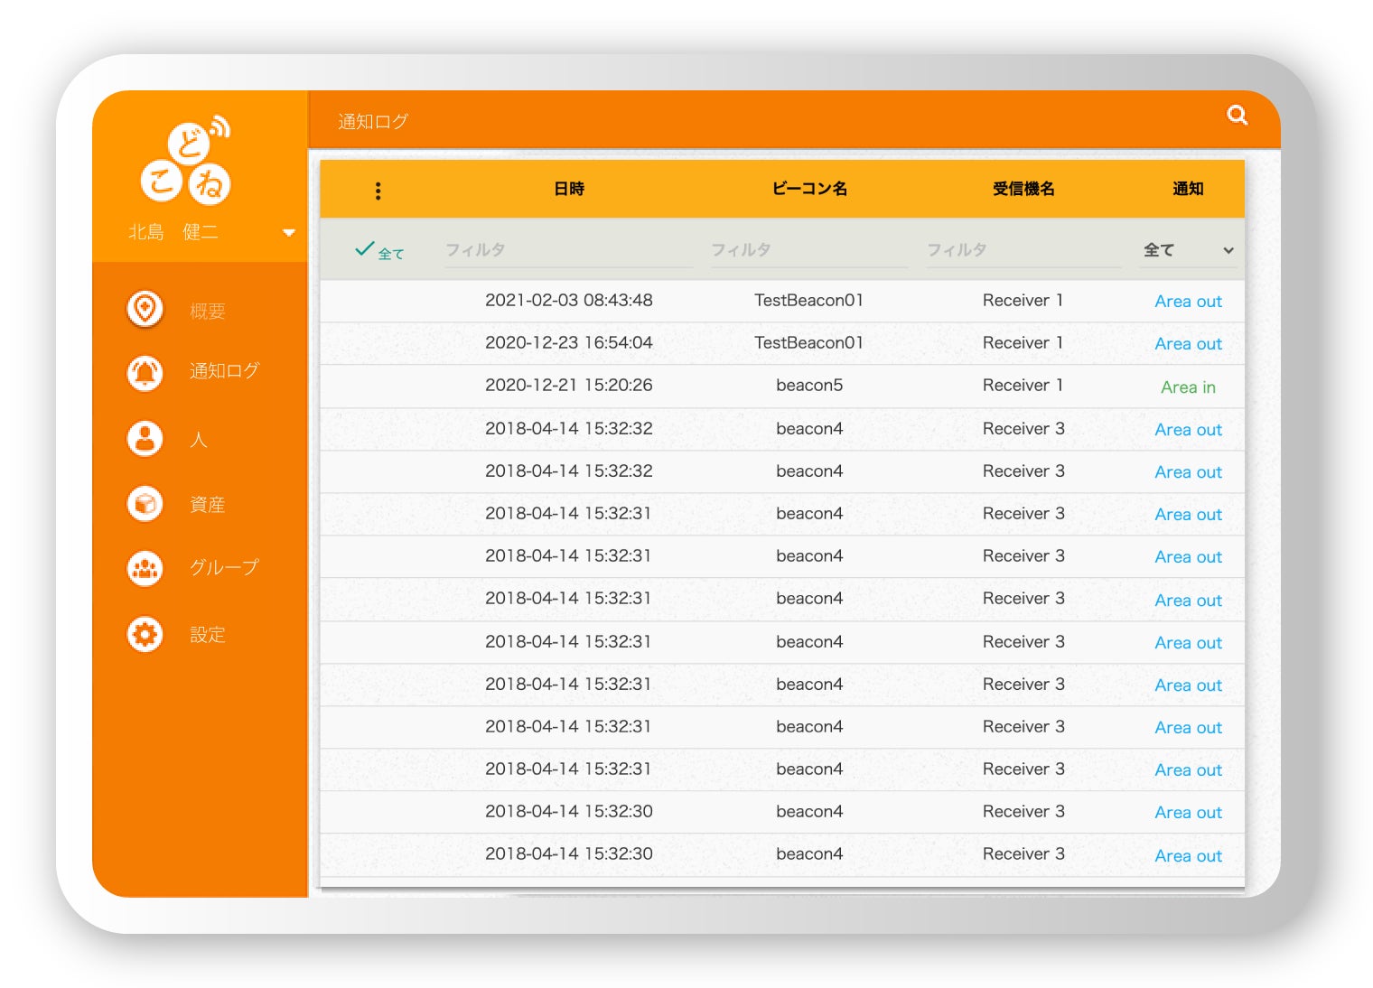Expand the 北島 健二 user dropdown arrow
This screenshot has height=988, width=1373.
(x=289, y=233)
